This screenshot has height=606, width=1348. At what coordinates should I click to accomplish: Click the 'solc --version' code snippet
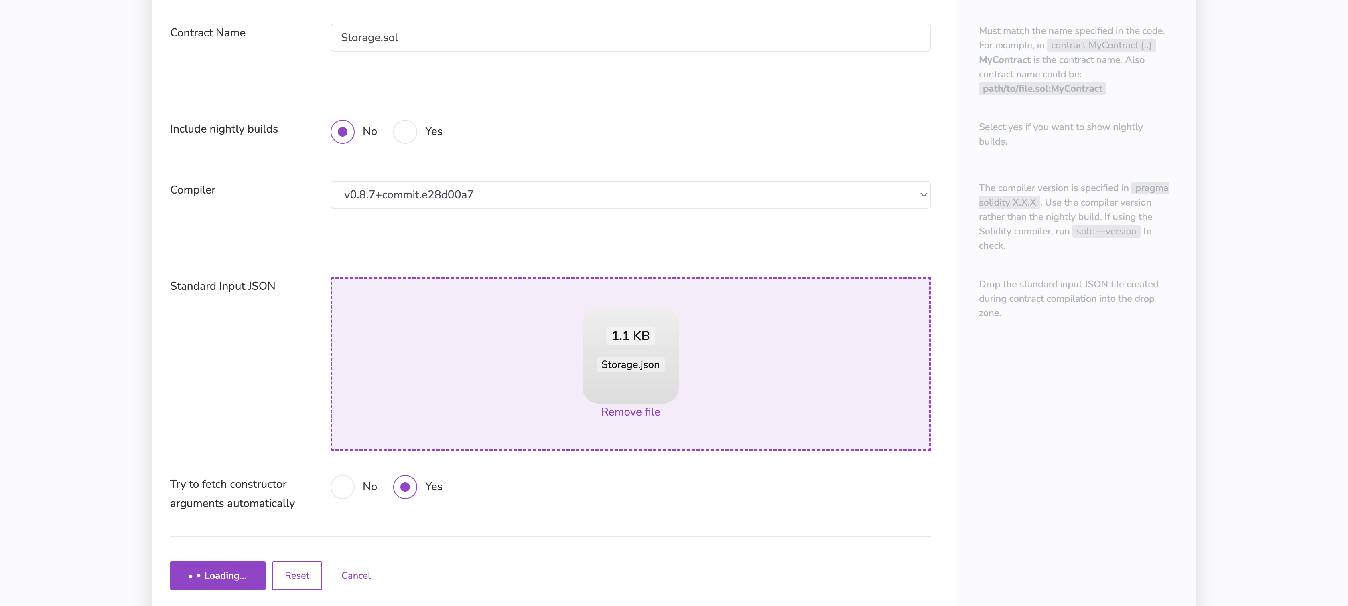[x=1106, y=232]
